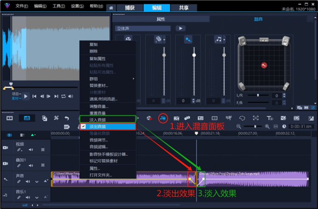318x209 pixels.
Task: Show all visible tracks icon
Action: 9,135
